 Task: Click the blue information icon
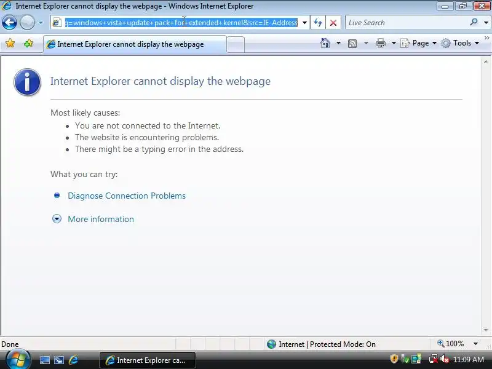[x=27, y=82]
